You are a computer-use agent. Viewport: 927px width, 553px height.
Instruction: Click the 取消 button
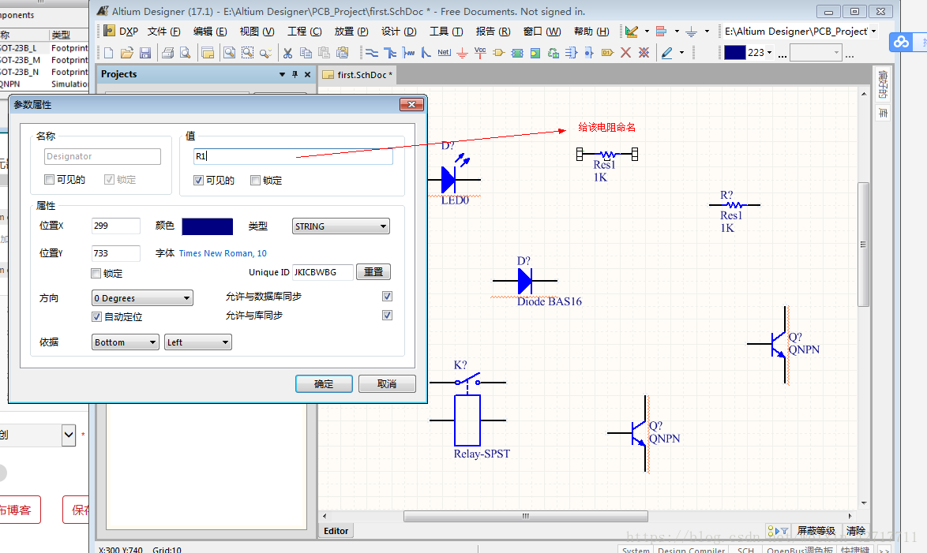[387, 384]
